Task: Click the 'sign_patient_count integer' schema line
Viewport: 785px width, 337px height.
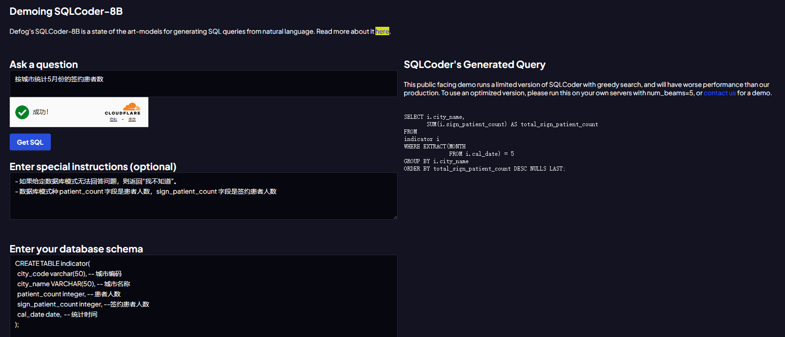Action: click(x=83, y=304)
